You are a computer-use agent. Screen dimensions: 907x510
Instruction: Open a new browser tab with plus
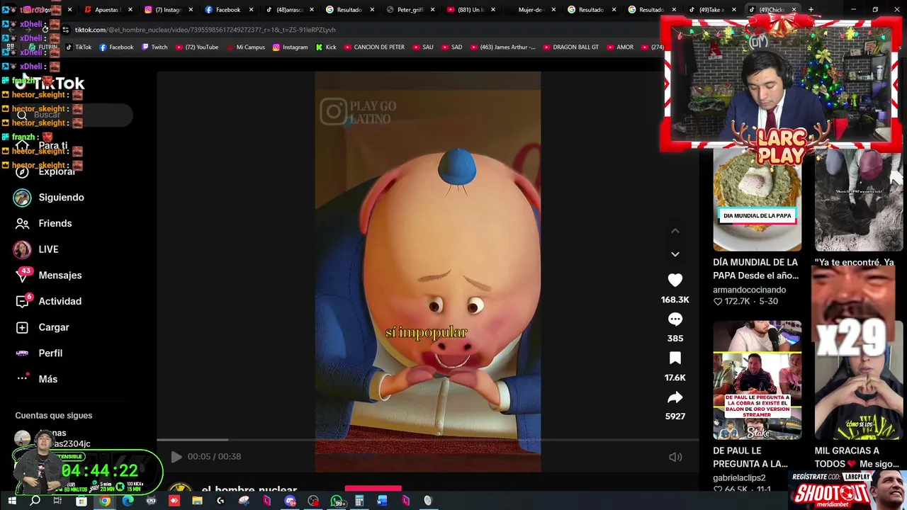pyautogui.click(x=811, y=9)
